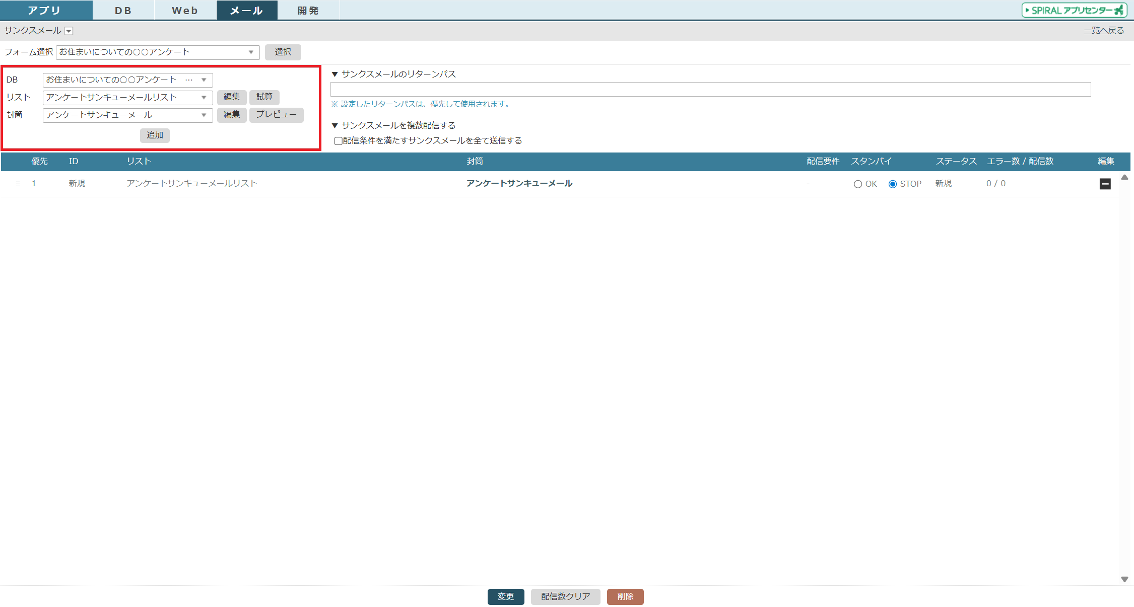This screenshot has width=1134, height=607.
Task: Click the プレビュー button
Action: click(276, 115)
